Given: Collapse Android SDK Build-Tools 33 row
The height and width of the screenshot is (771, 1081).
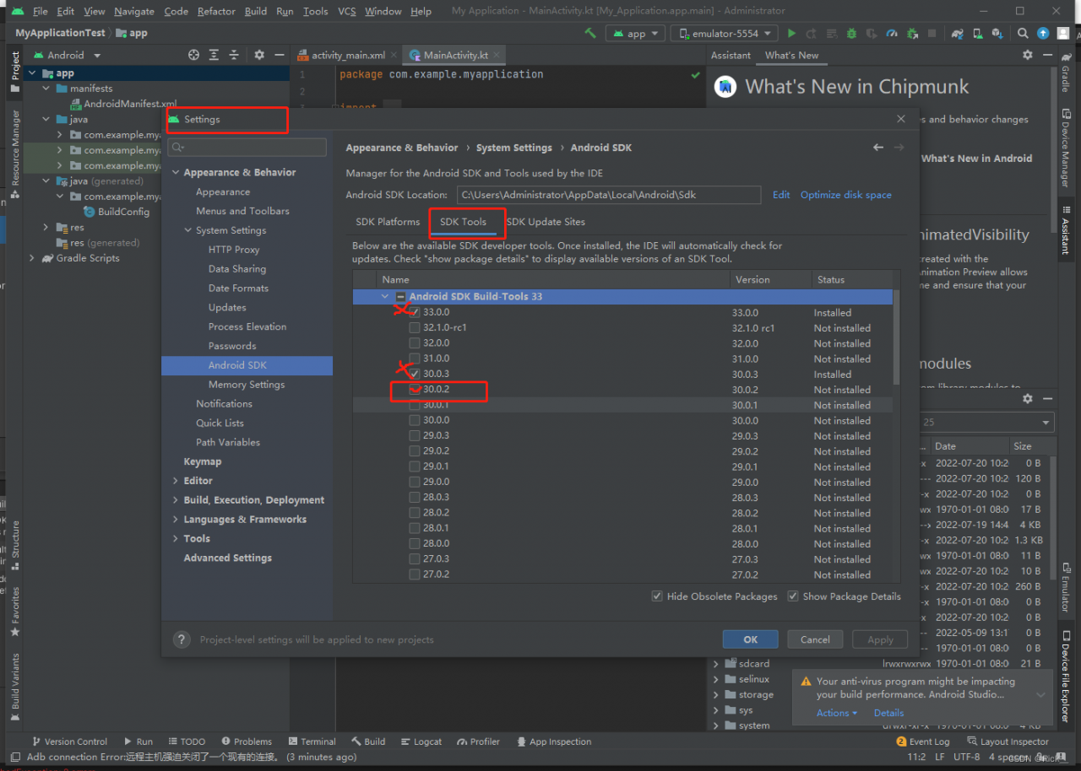Looking at the screenshot, I should [385, 297].
